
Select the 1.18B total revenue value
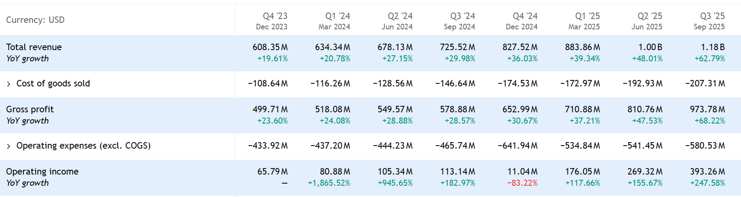tap(712, 47)
